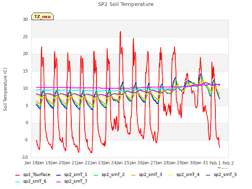Viewport: 252px width, 189px height.
Task: Click the Feb 1 x-axis tick label
Action: pos(215,163)
